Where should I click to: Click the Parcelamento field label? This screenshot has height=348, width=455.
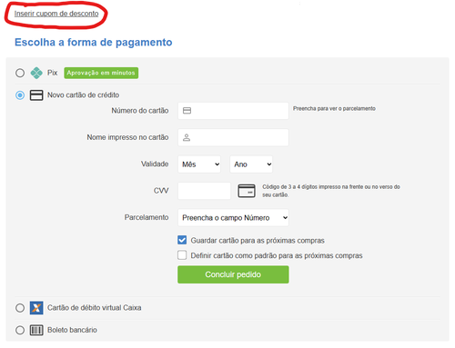click(x=147, y=217)
